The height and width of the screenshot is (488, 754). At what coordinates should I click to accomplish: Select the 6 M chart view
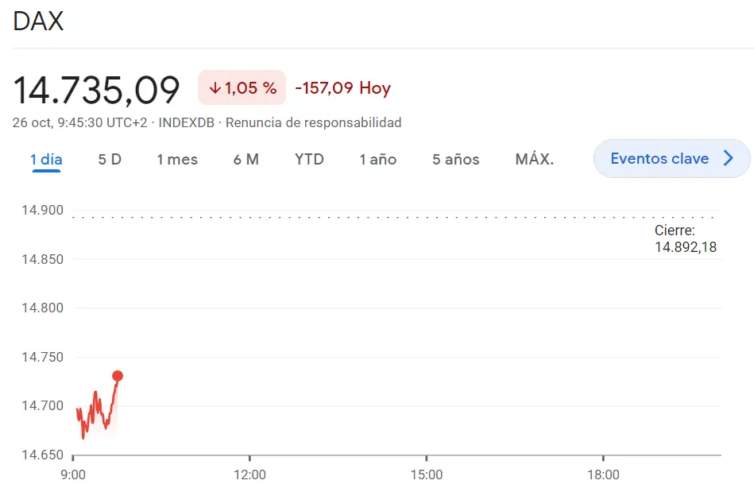coord(246,159)
